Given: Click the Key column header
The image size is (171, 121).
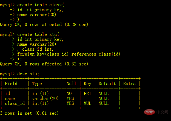Looking at the screenshot, I should click(87, 84).
